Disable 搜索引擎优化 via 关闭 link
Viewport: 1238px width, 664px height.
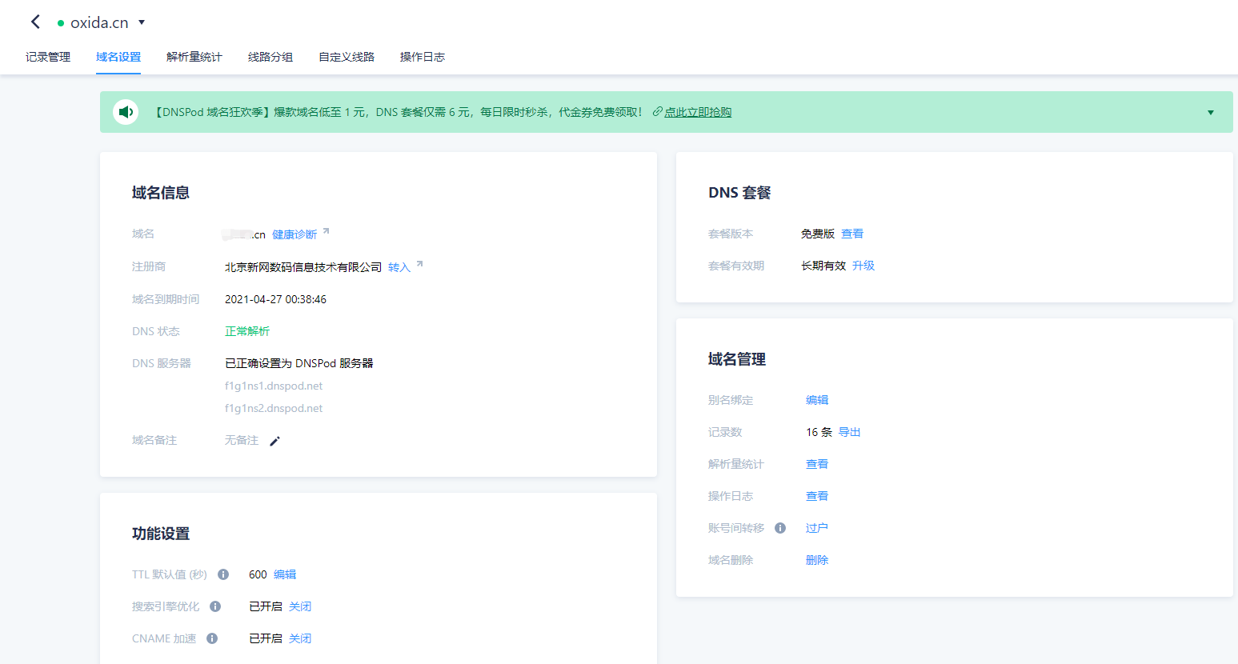[x=300, y=606]
